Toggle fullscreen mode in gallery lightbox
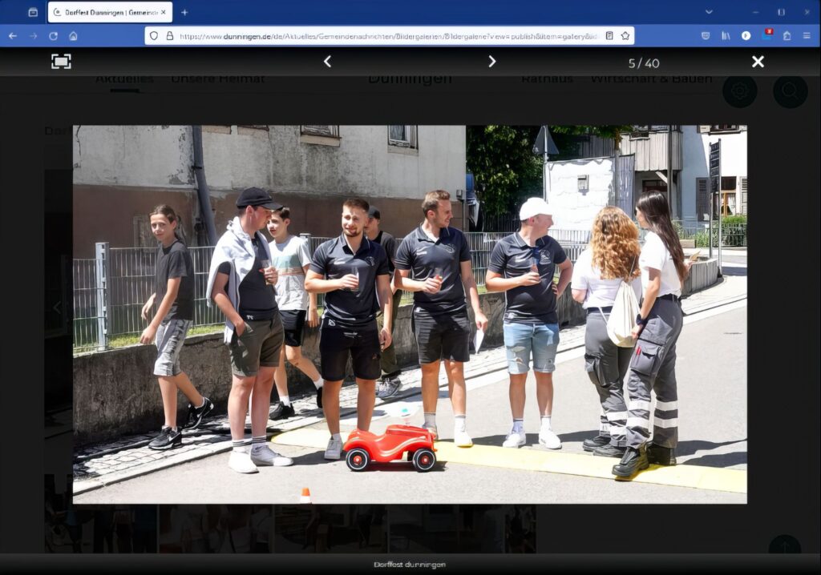This screenshot has width=821, height=575. (x=61, y=62)
